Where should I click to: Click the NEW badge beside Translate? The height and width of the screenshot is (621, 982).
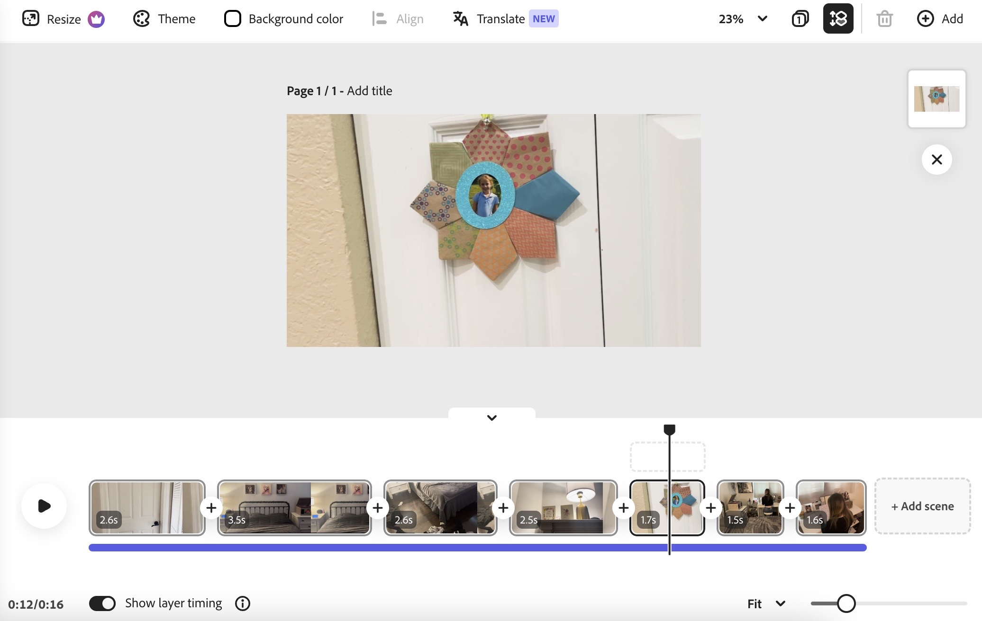[544, 19]
